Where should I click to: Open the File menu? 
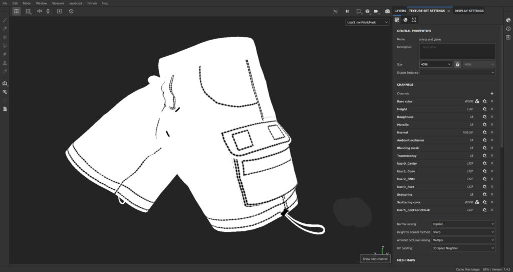point(5,4)
